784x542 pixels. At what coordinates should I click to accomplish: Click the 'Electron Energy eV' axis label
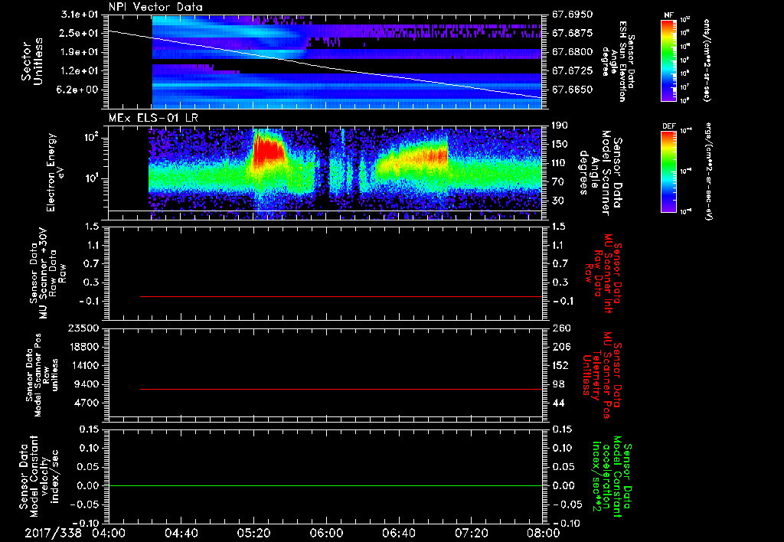coord(55,172)
